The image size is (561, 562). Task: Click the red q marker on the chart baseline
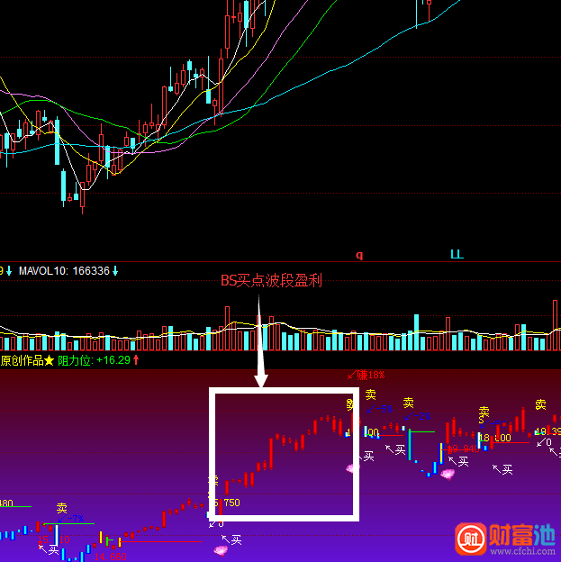359,255
